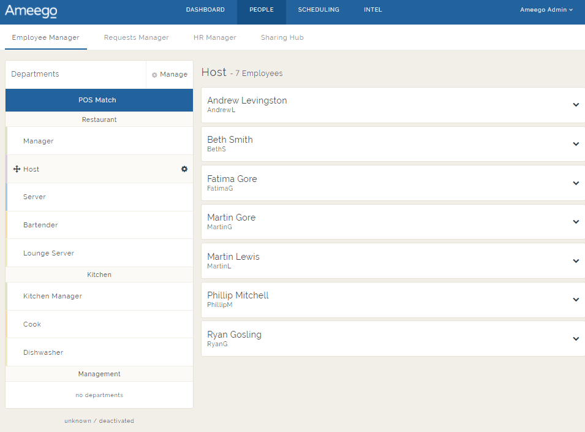Screen dimensions: 585x432
Task: Switch to the HR Manager tab
Action: tap(214, 37)
